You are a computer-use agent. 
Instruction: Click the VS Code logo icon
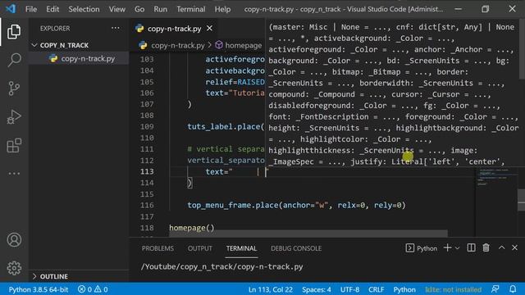pos(11,9)
